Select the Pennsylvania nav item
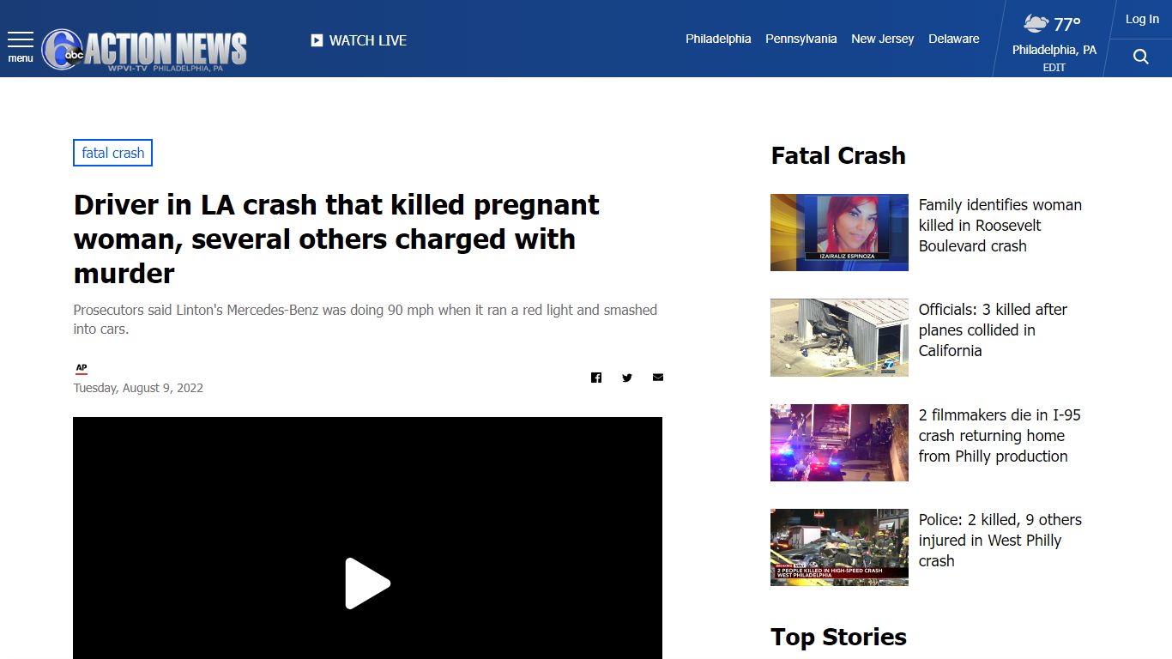This screenshot has width=1172, height=659. (801, 39)
